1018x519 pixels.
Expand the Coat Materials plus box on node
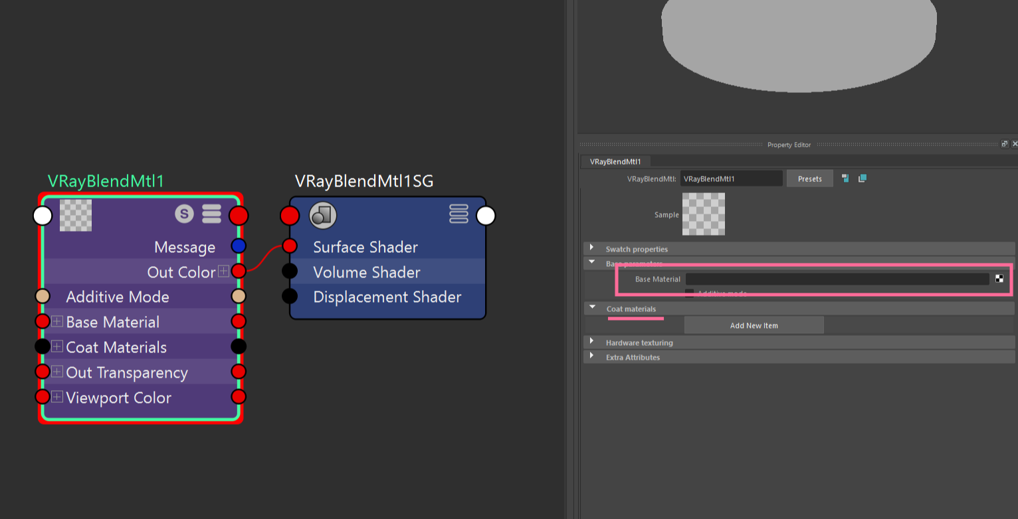tap(57, 346)
